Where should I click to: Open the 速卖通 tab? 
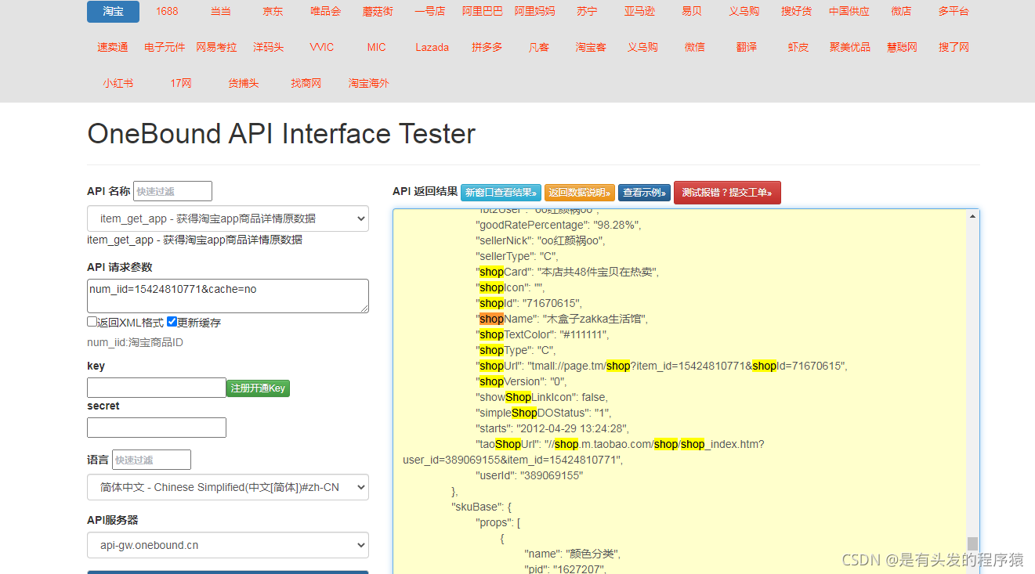pyautogui.click(x=113, y=47)
